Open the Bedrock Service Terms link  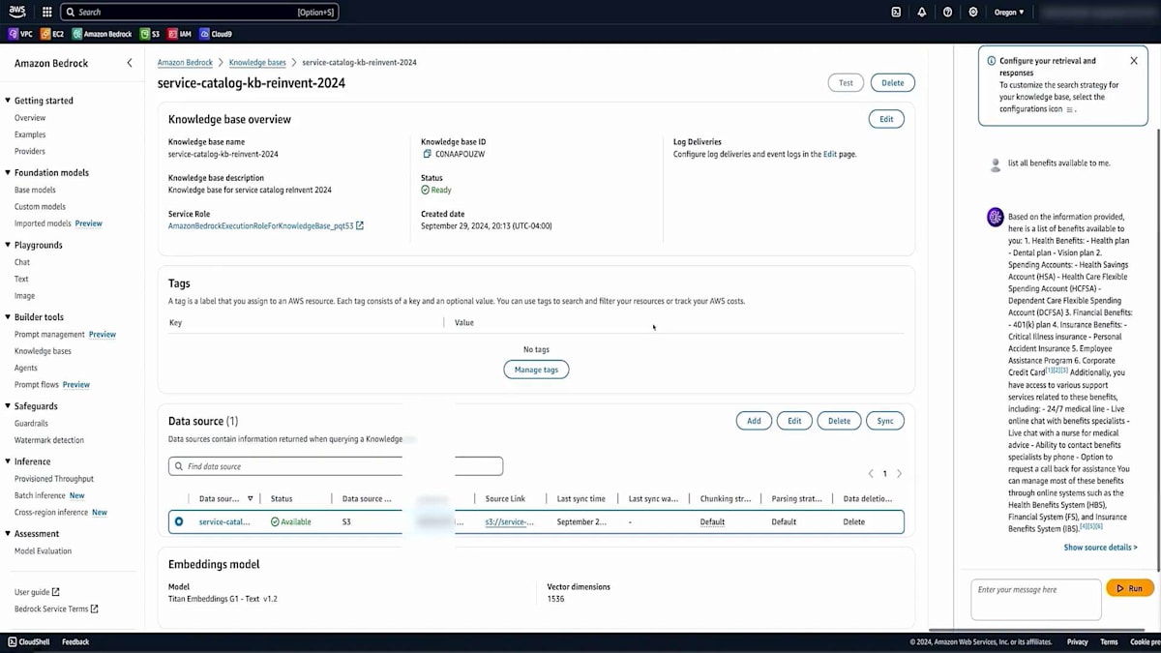point(56,608)
